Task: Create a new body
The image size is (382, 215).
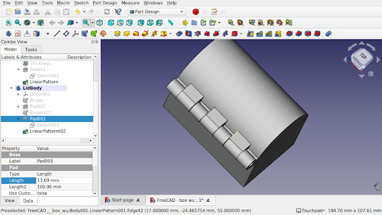Action: tap(8, 33)
